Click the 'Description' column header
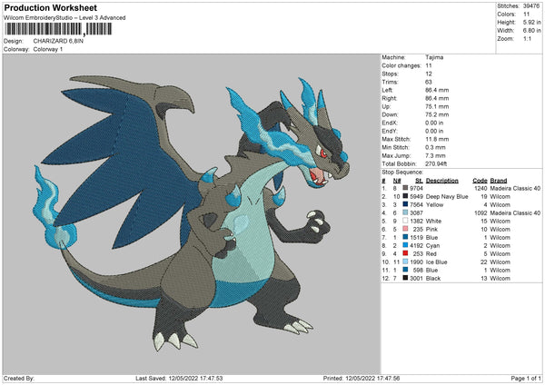This screenshot has width=545, height=385. (442, 181)
